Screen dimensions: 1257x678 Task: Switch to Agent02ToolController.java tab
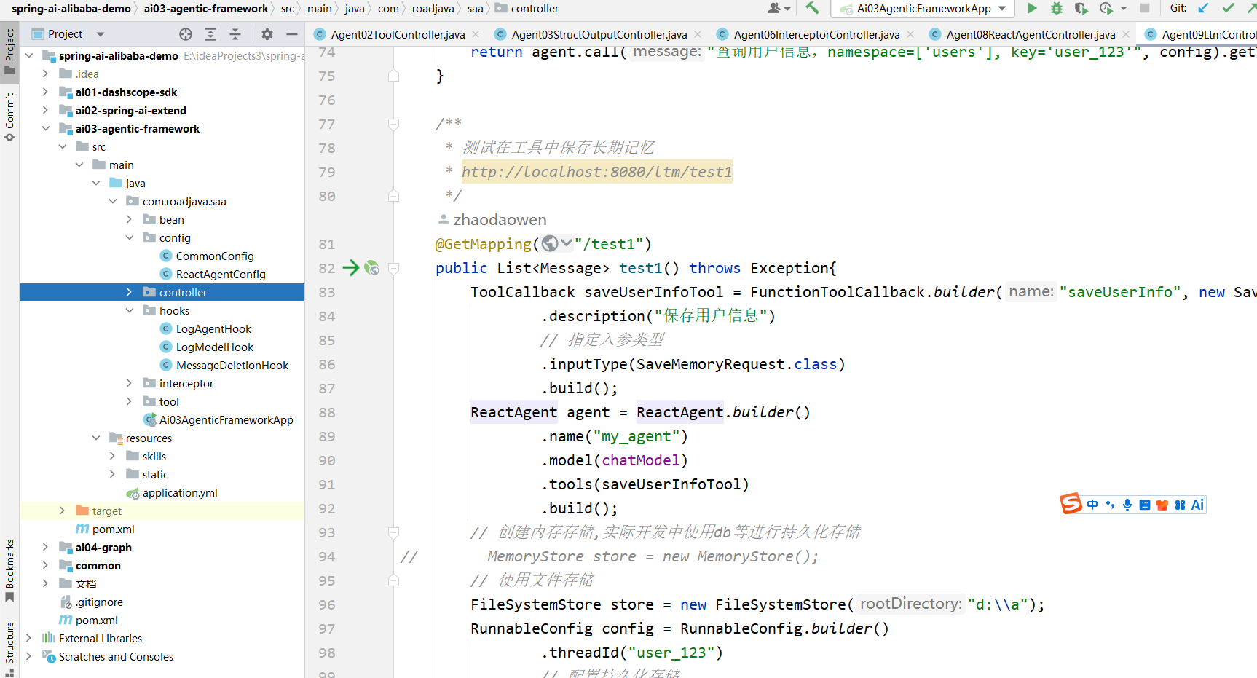[398, 35]
